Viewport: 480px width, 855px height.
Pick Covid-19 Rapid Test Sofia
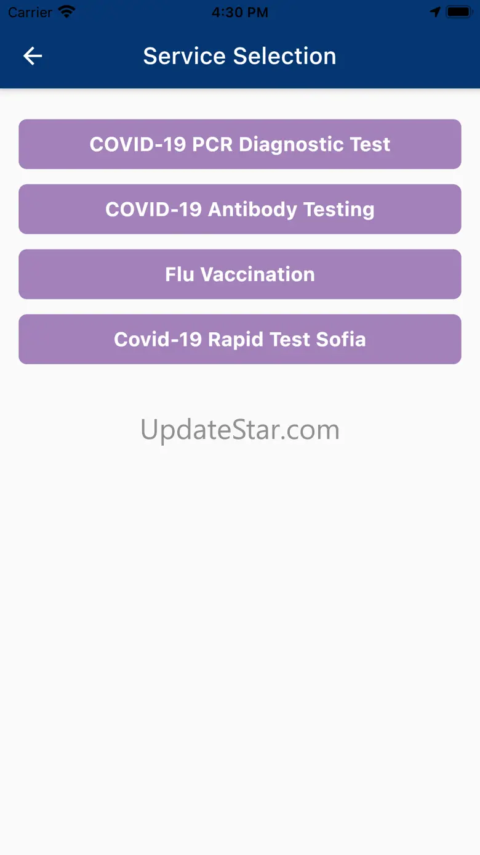240,339
